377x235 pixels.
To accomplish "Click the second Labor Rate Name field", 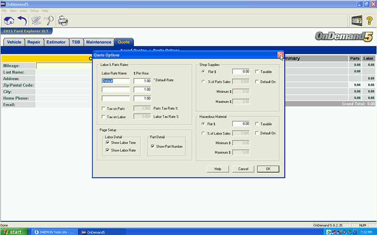I will (115, 90).
